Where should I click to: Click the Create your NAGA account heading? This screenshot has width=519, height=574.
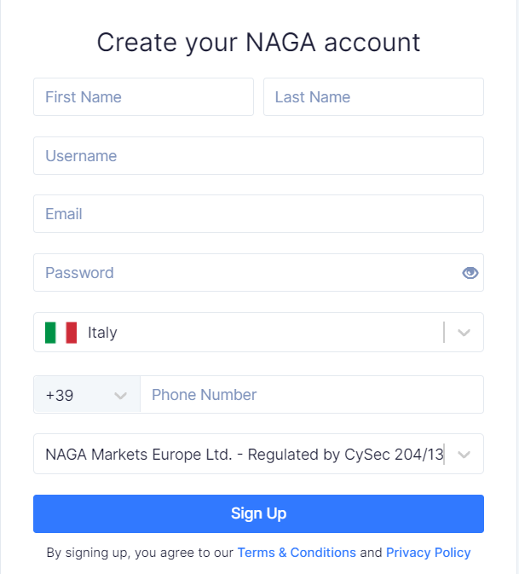258,43
